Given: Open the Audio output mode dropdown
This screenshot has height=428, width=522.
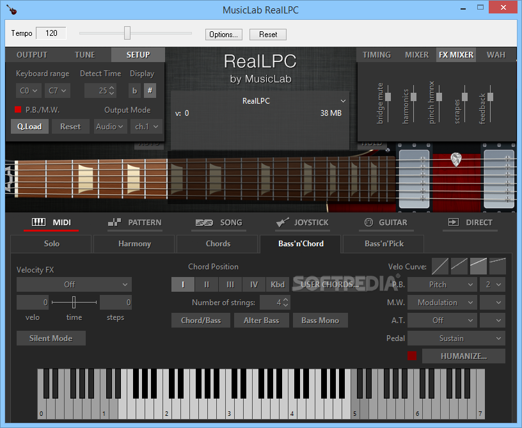Looking at the screenshot, I should 110,127.
